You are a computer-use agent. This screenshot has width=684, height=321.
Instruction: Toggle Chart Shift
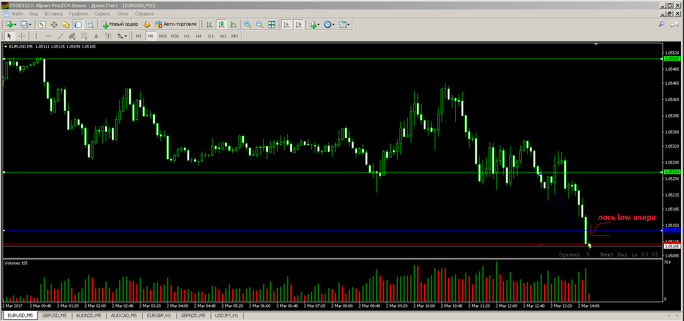pos(299,24)
